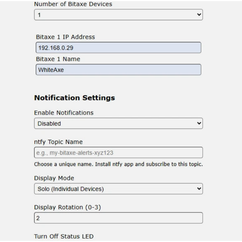Click the Display Rotation (0-3) field
This screenshot has height=242, width=242.
(x=118, y=218)
